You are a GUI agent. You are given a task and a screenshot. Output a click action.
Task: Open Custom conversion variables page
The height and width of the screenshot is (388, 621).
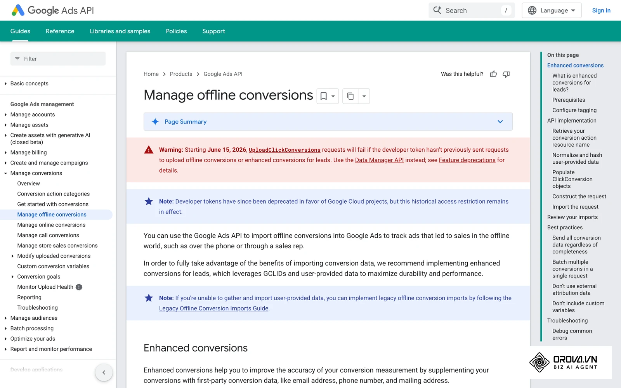click(53, 266)
